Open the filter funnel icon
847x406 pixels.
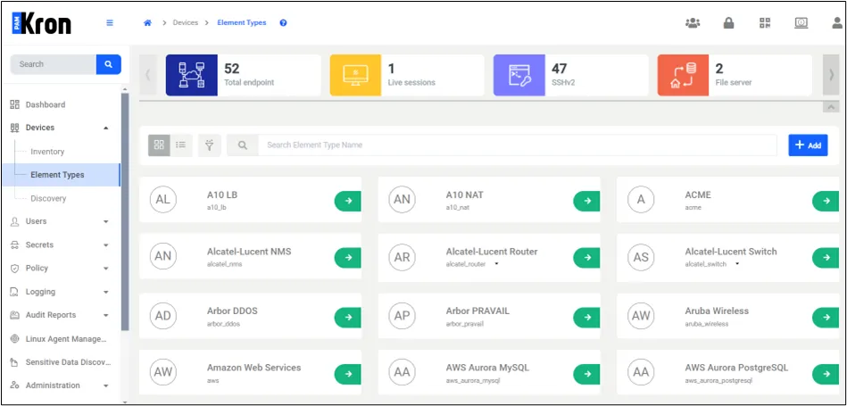click(x=210, y=145)
